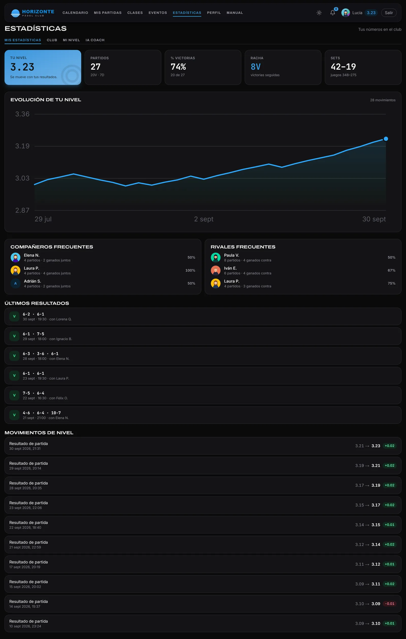The image size is (406, 639).
Task: Click the V badge on 23 sept result
Action: [x=14, y=376]
